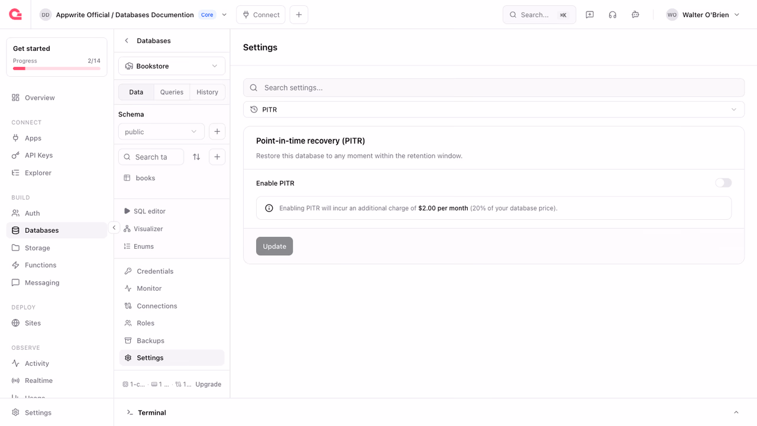The width and height of the screenshot is (757, 426).
Task: Open Realtime under Observe
Action: point(57,381)
